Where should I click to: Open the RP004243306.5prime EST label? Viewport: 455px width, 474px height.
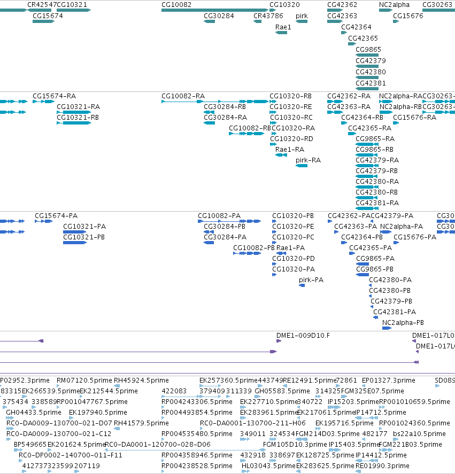[197, 402]
